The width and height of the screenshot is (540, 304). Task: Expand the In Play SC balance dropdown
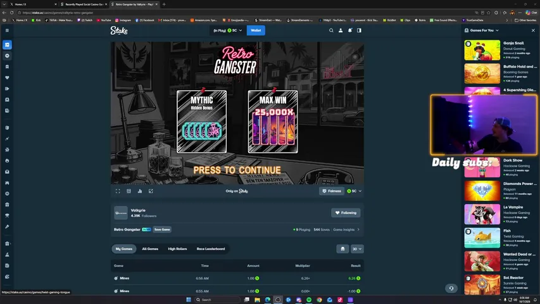click(x=227, y=30)
